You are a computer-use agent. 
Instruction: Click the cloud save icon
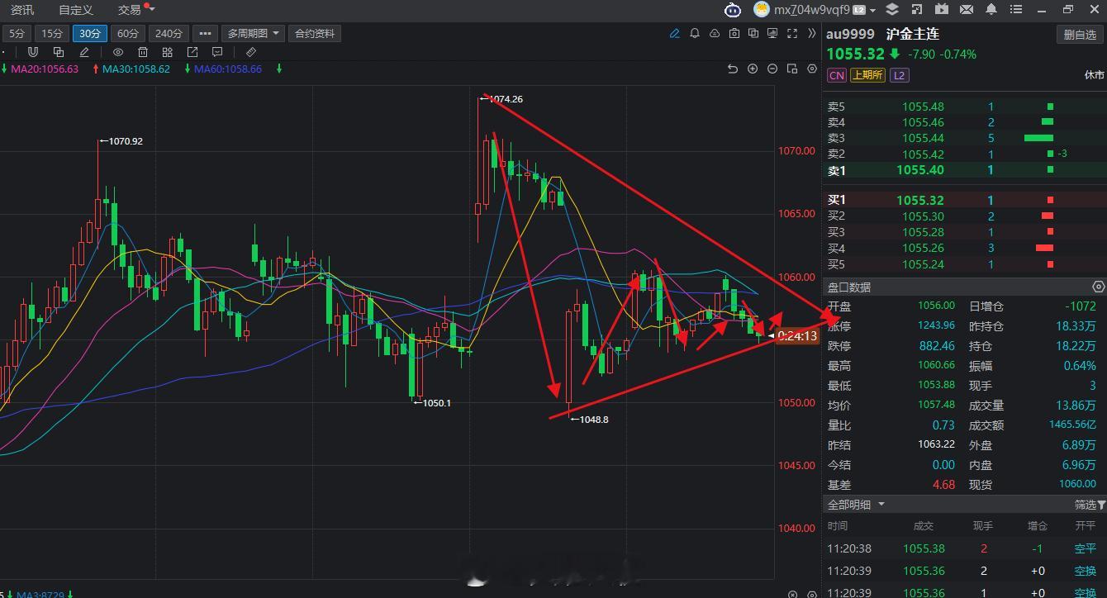tap(715, 34)
